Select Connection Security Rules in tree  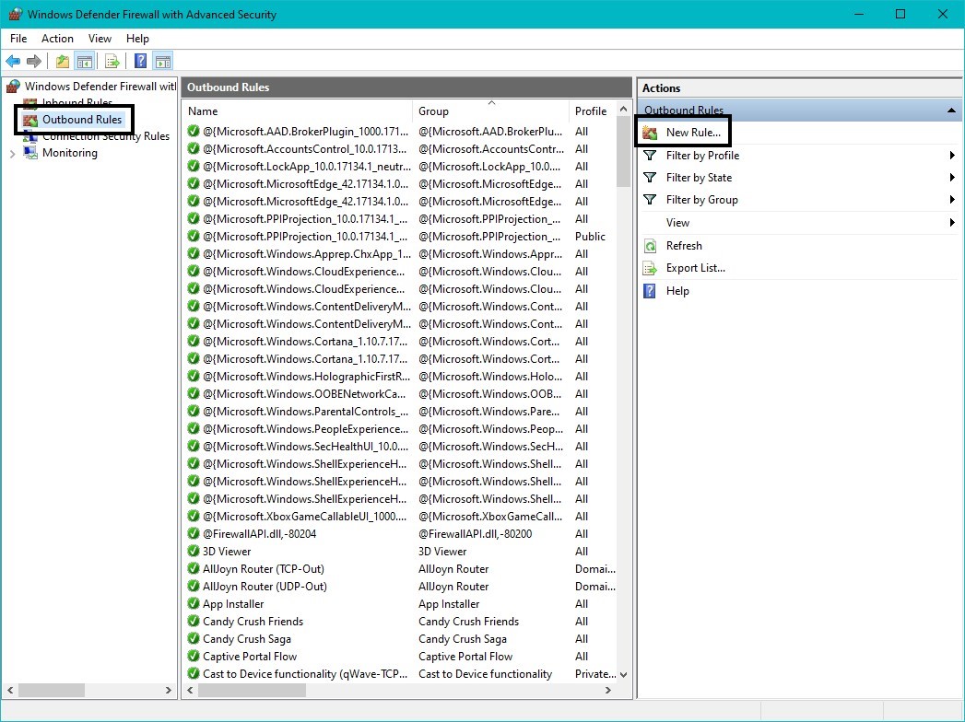tap(106, 136)
